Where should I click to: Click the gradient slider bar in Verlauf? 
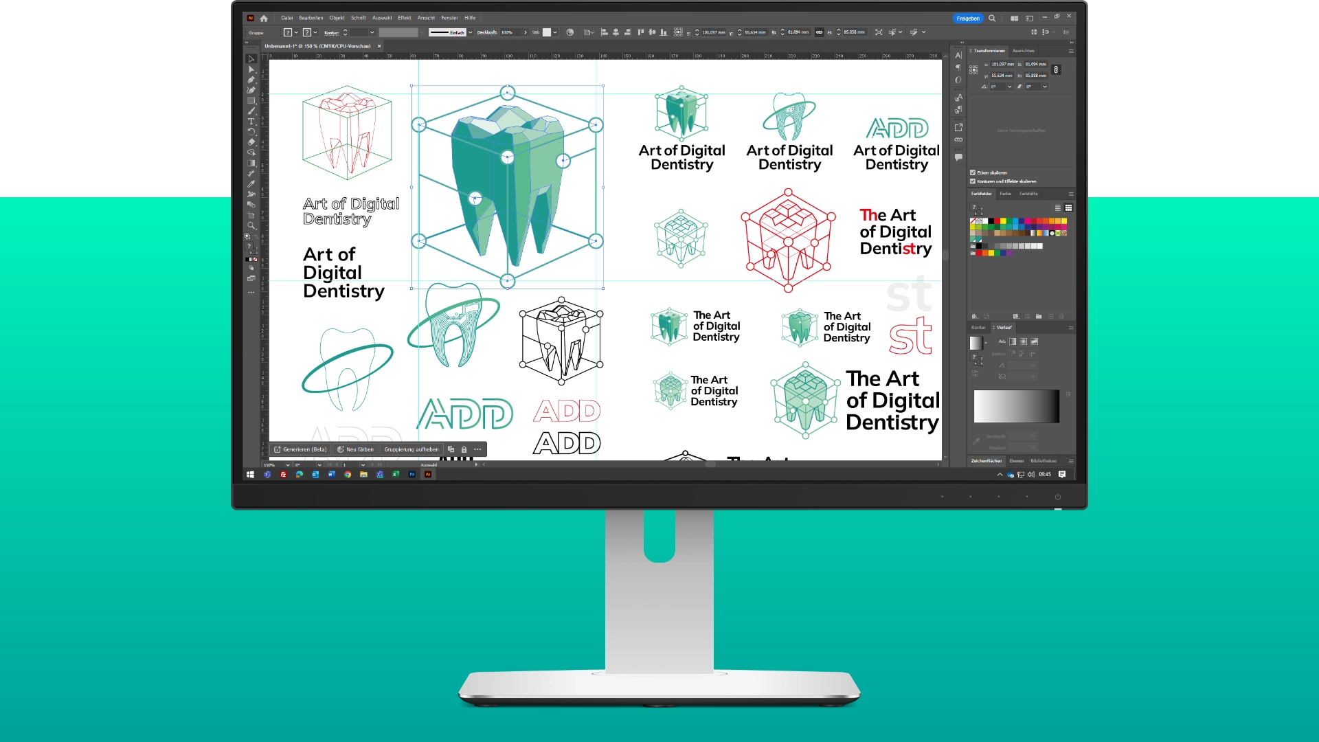click(x=1016, y=406)
